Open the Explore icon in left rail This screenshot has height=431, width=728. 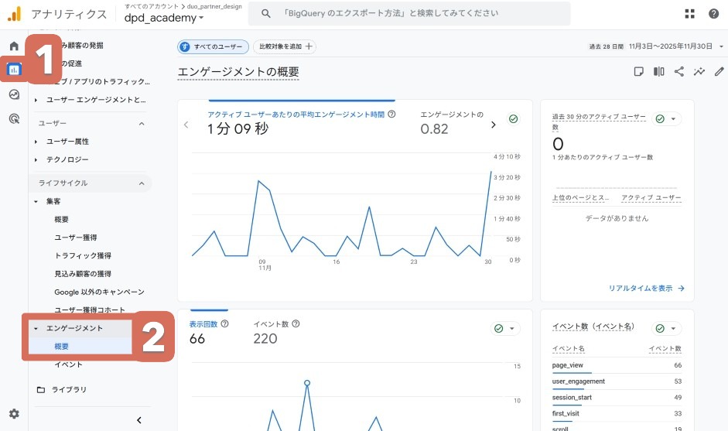click(14, 94)
